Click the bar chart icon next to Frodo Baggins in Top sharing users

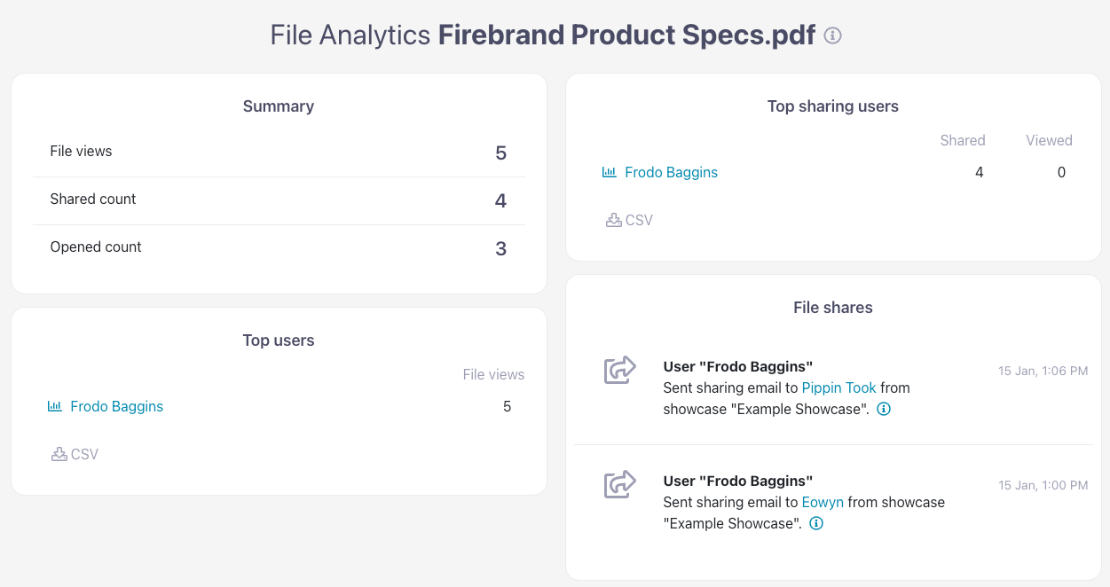609,172
